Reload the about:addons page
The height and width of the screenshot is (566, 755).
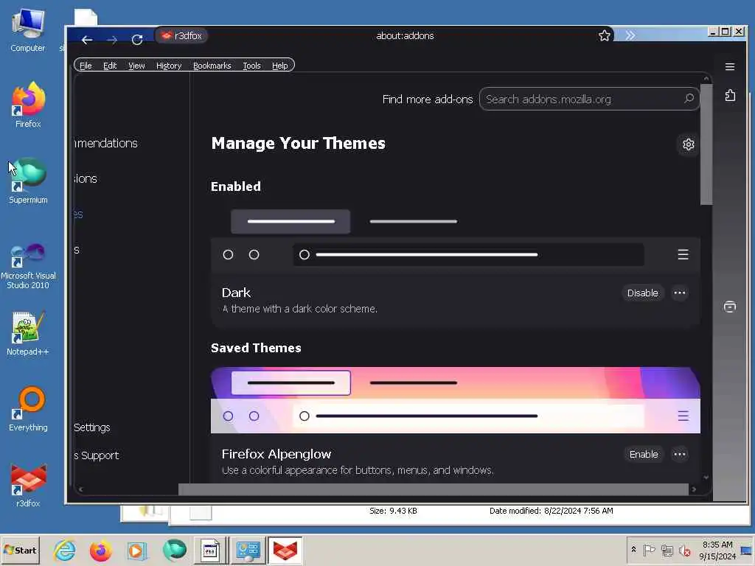137,40
